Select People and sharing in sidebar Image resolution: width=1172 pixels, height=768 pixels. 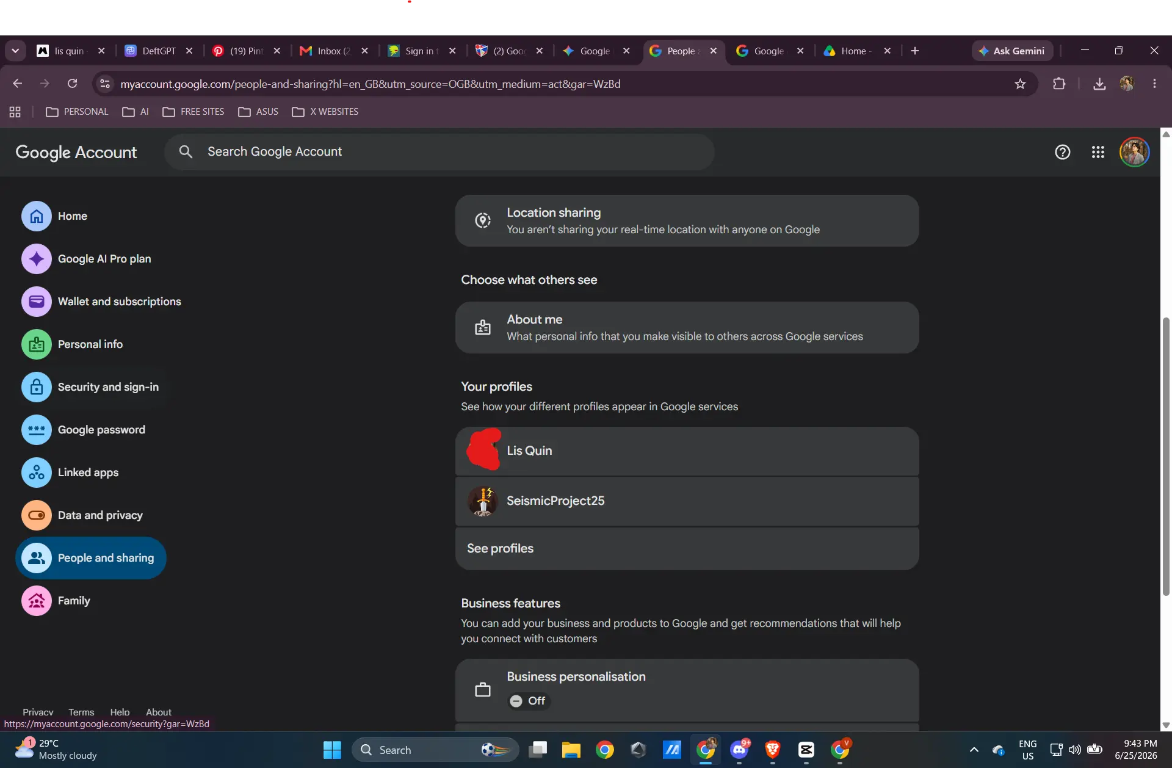tap(91, 558)
